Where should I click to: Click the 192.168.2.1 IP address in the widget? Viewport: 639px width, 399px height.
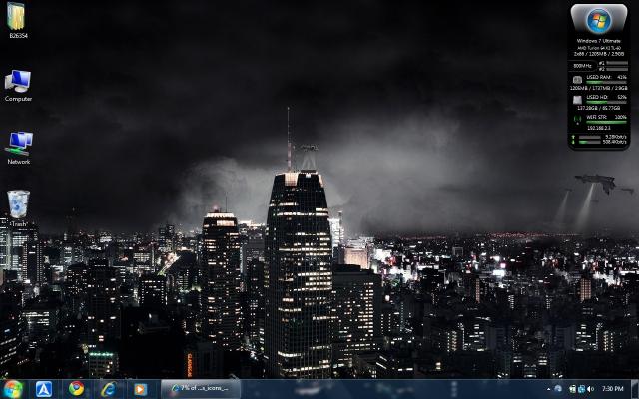pos(599,128)
